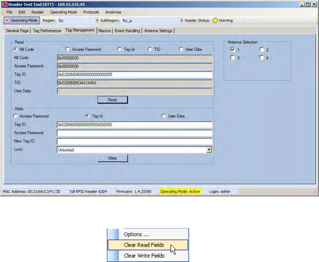Click the 3M application icon in title bar
Image resolution: width=319 pixels, height=262 pixels.
[5, 4]
